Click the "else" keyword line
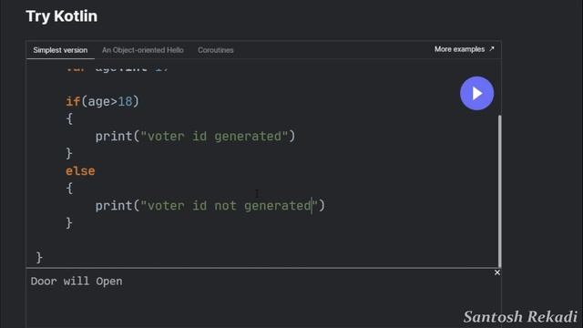The image size is (583, 328). (80, 171)
